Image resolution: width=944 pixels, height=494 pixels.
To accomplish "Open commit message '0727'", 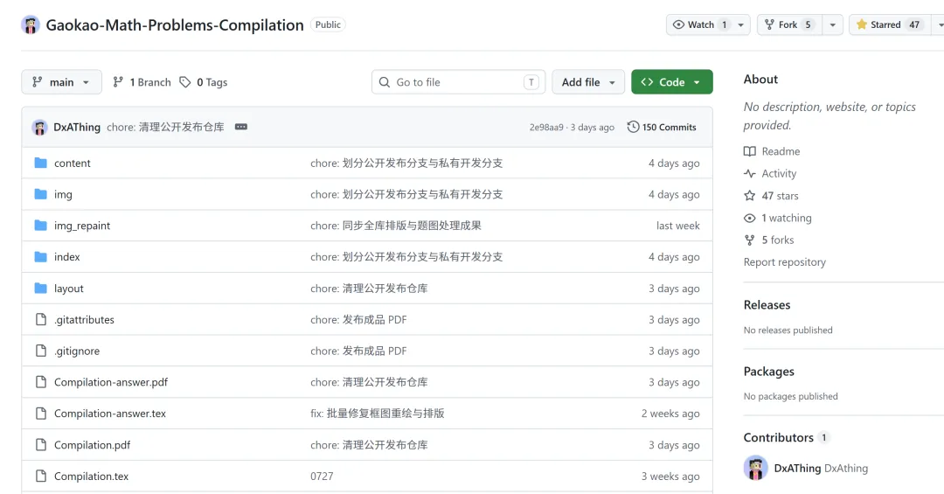I will tap(322, 476).
